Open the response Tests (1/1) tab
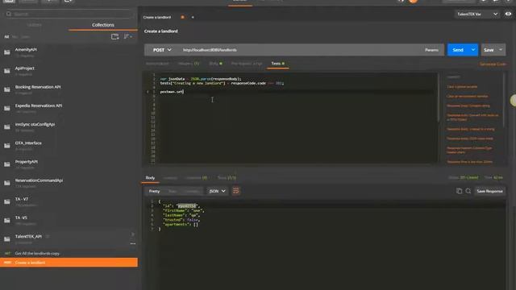Image resolution: width=516 pixels, height=290 pixels. [227, 178]
